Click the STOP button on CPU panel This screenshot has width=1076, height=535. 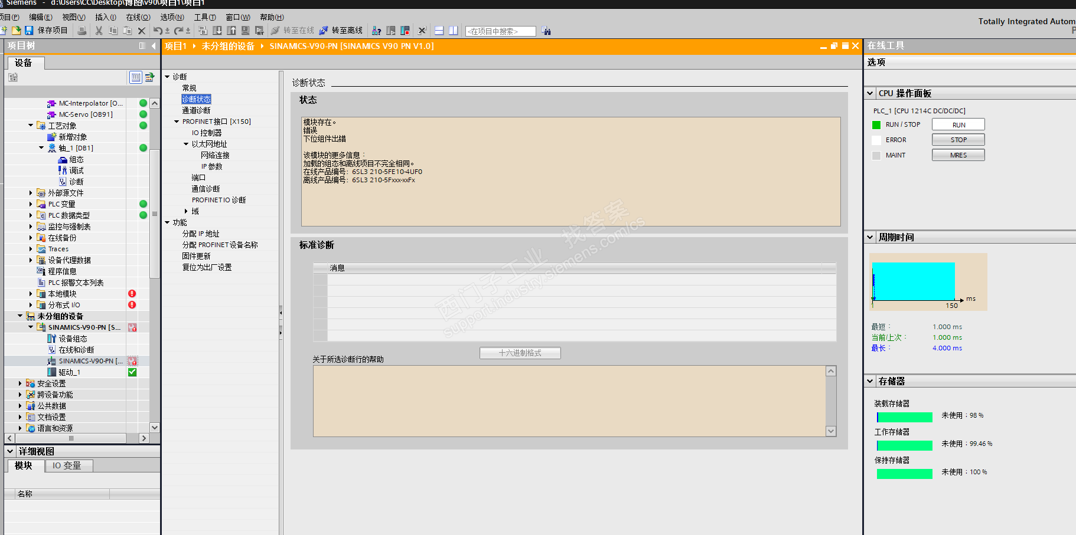(x=958, y=140)
